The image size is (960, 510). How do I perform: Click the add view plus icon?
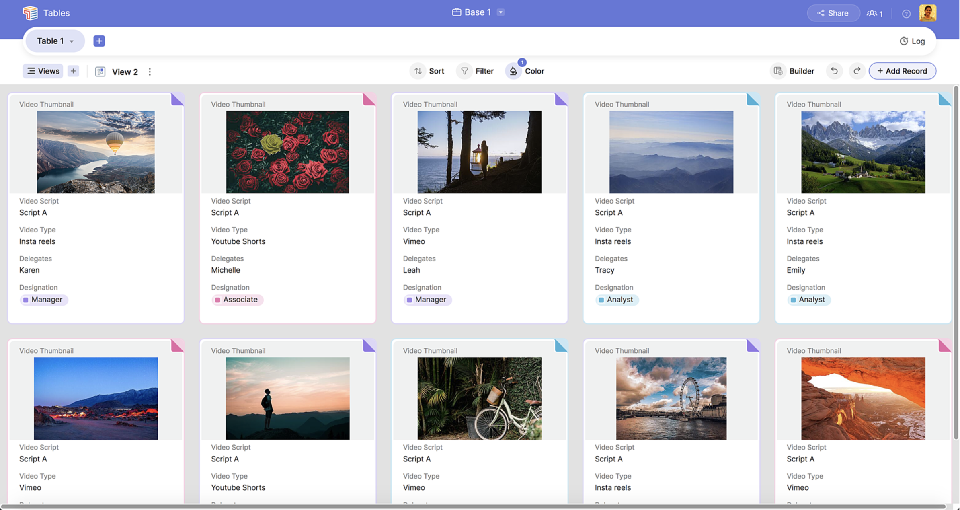click(73, 71)
